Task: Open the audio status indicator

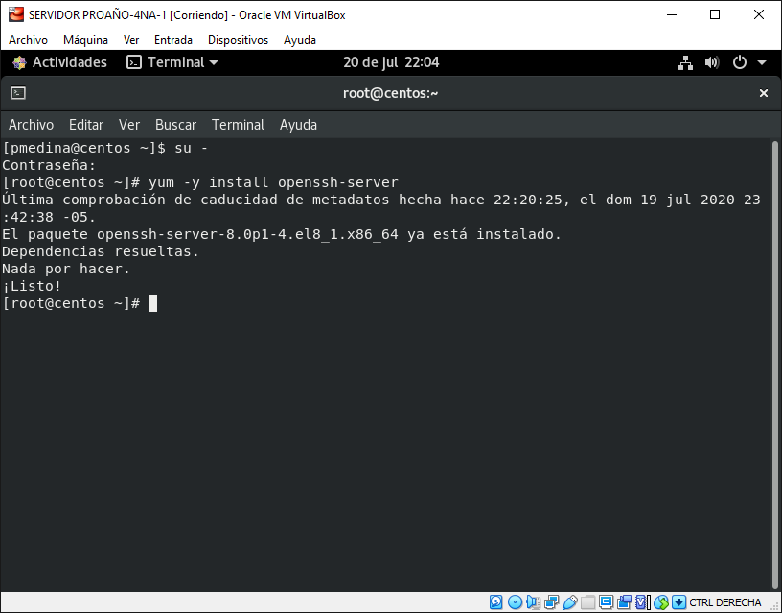Action: [x=533, y=602]
